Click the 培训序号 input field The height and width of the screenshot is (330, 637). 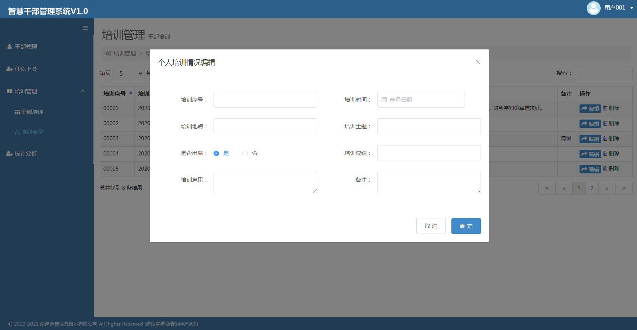(x=265, y=100)
